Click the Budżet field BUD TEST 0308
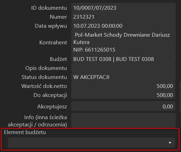Image resolution: width=181 pixels, height=152 pixels. tap(123, 59)
